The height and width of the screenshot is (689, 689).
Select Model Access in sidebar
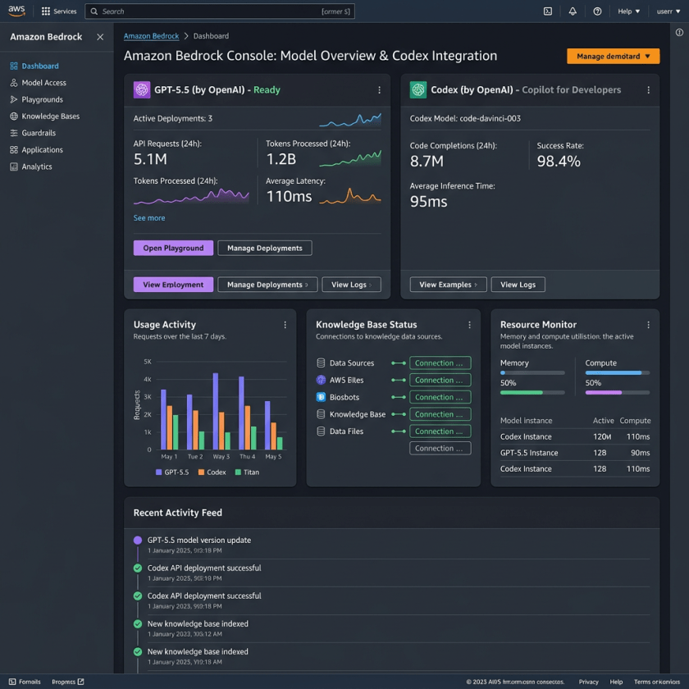coord(44,83)
